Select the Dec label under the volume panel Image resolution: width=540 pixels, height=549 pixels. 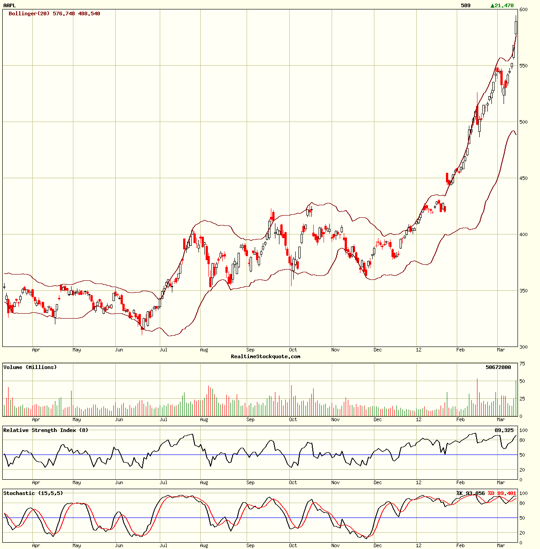[378, 419]
